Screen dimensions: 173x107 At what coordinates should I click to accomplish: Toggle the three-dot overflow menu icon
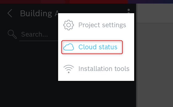click(129, 11)
